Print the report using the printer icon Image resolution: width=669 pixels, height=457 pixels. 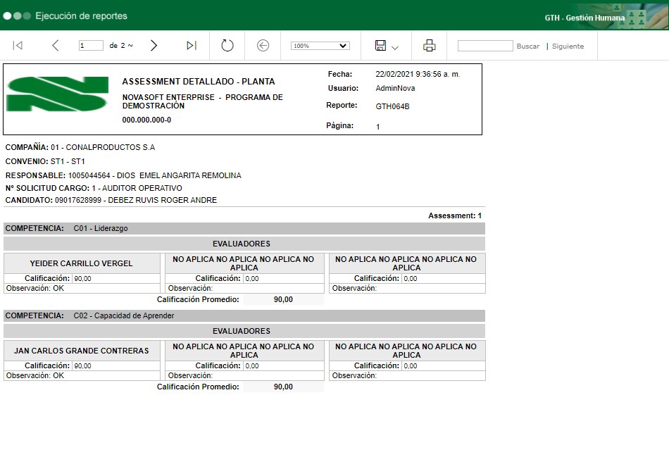tap(429, 46)
